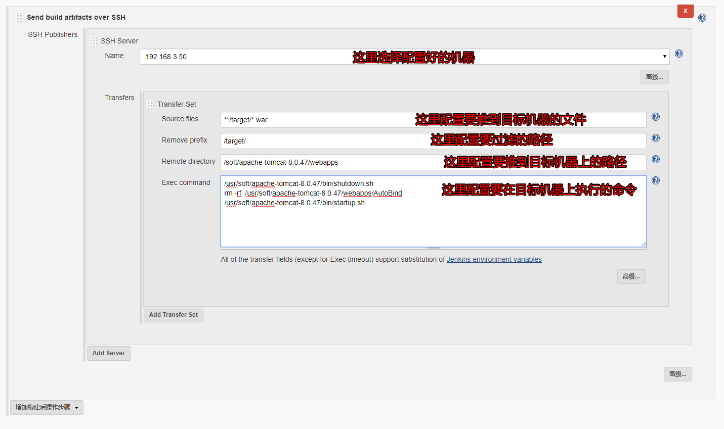Grab the Exec command textarea resize grip
This screenshot has width=724, height=429.
point(643,244)
